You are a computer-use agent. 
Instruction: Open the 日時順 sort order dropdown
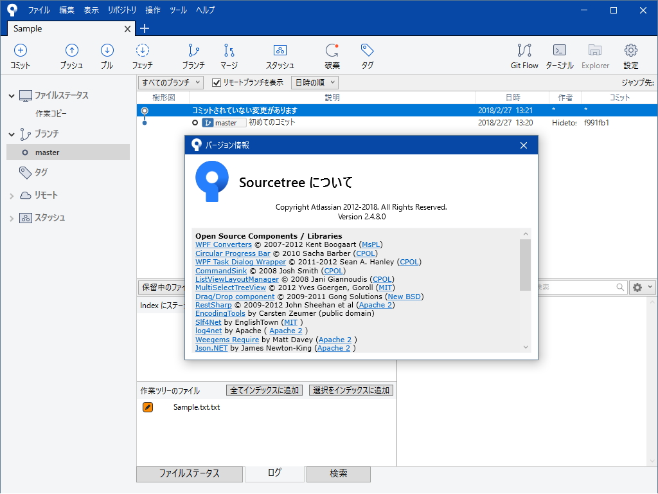[x=314, y=82]
